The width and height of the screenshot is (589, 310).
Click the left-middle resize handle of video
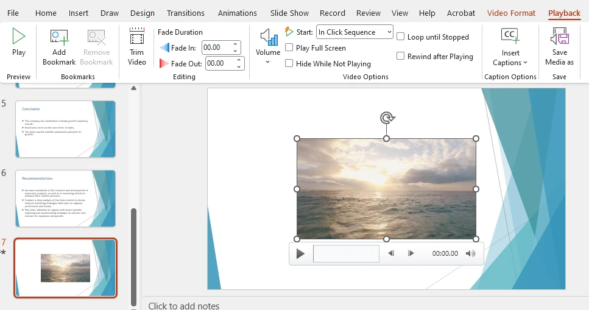[297, 189]
